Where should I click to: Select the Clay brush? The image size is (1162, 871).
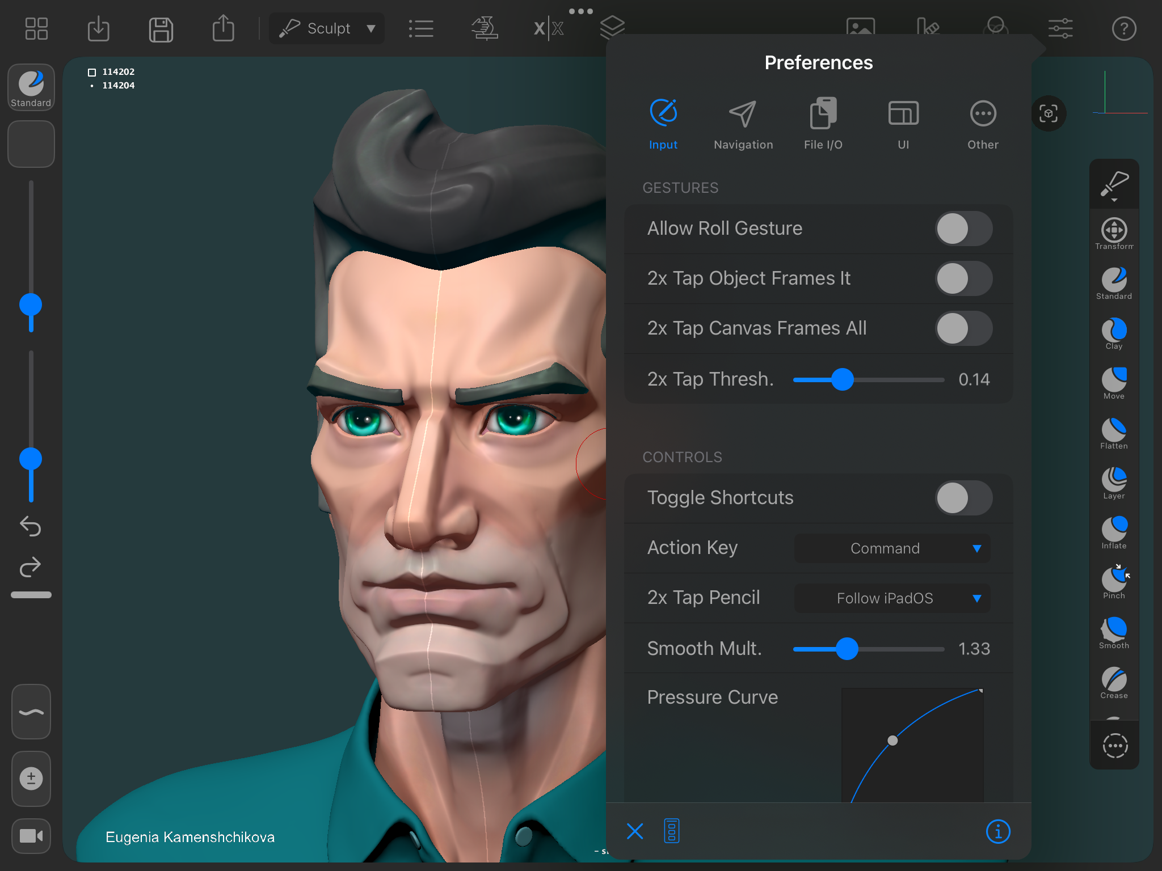point(1114,333)
